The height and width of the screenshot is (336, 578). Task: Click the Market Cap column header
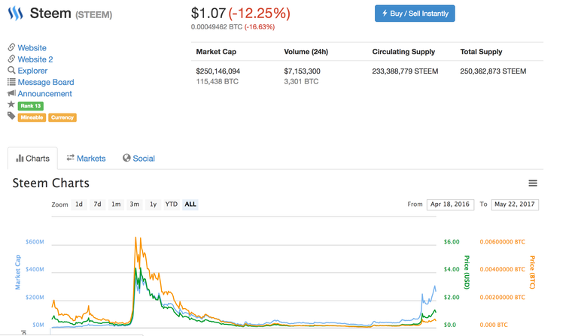(x=216, y=52)
